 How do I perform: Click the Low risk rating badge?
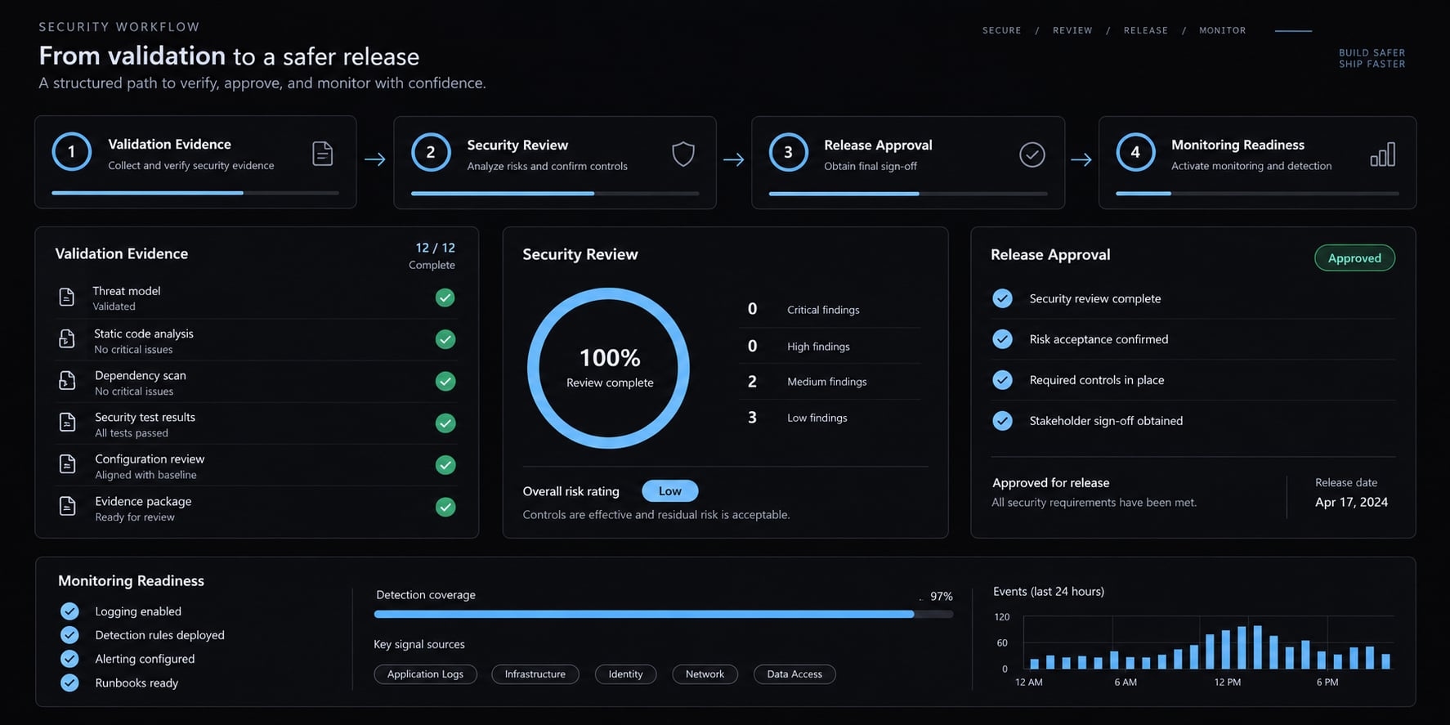point(670,491)
